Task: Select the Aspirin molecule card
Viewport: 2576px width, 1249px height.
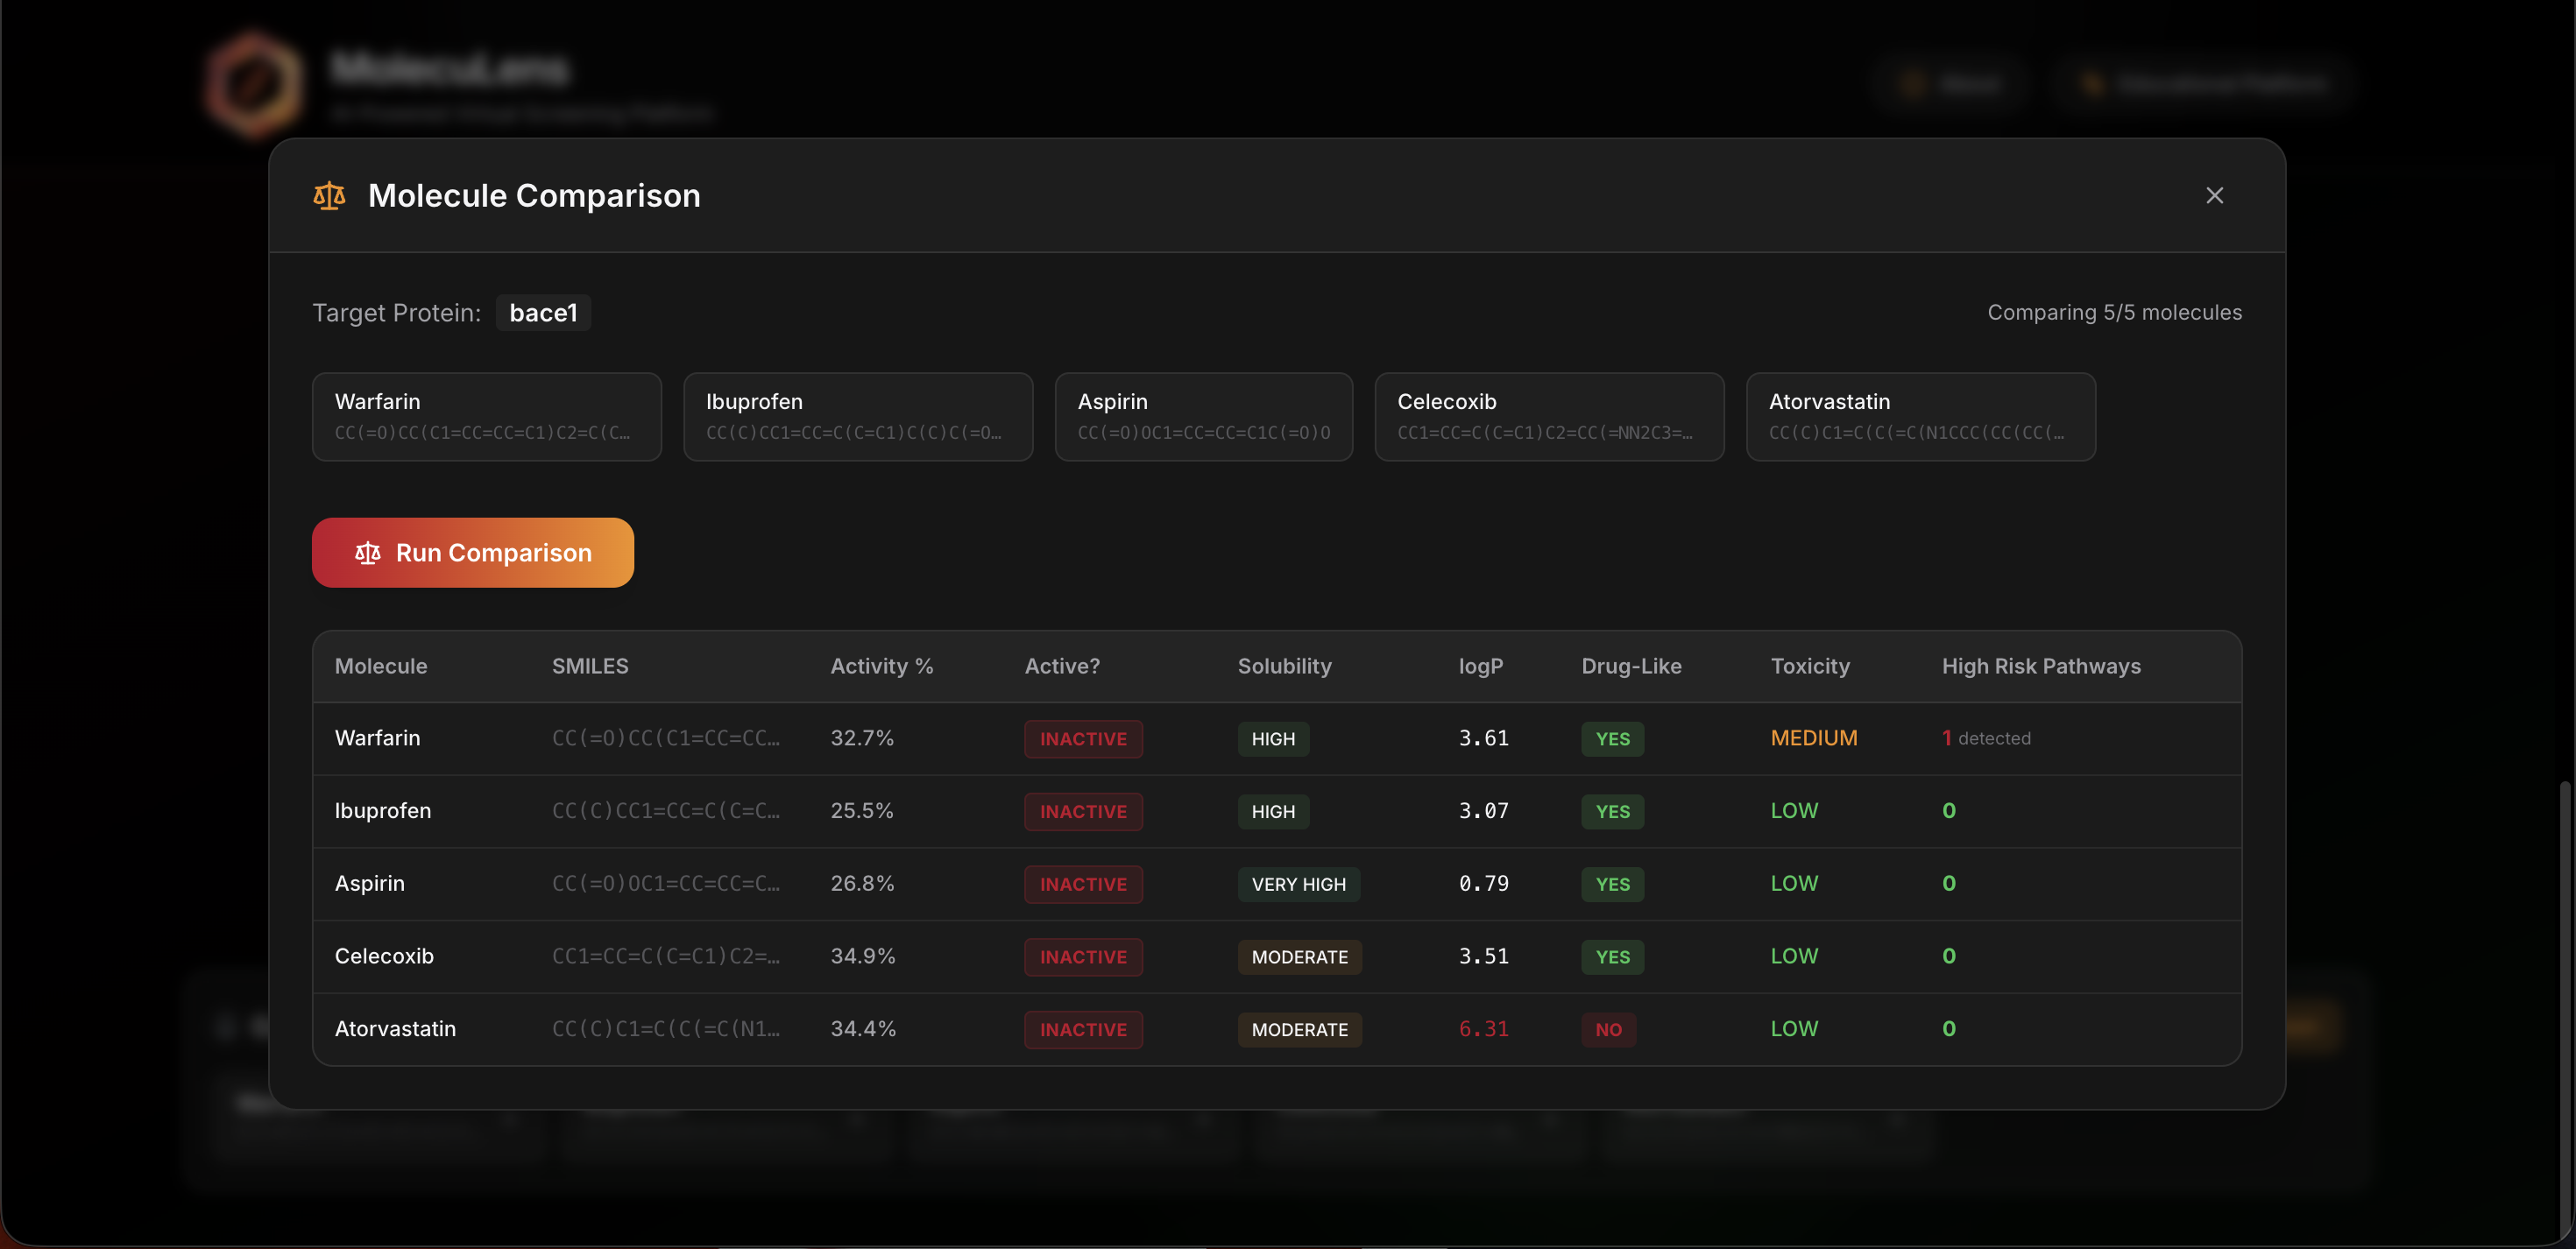Action: pyautogui.click(x=1203, y=416)
